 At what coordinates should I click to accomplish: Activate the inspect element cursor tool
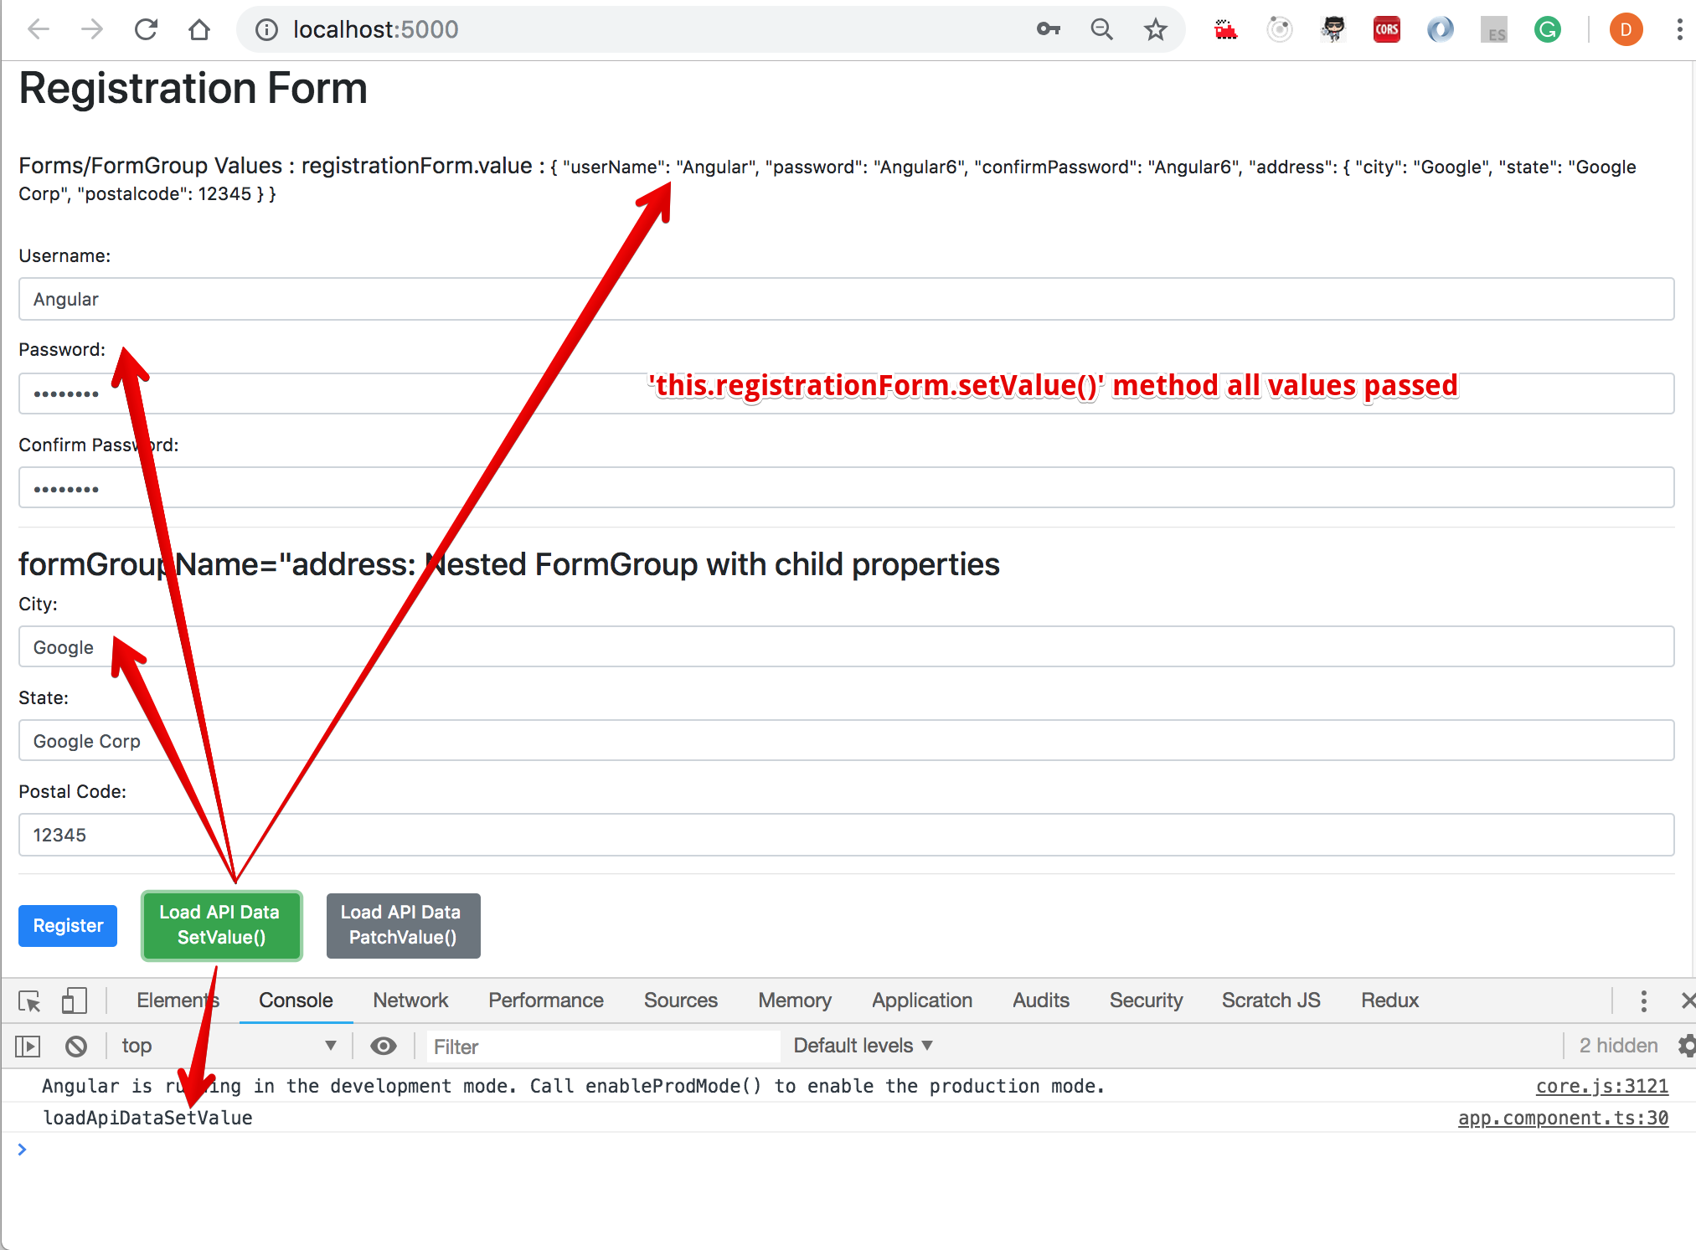pyautogui.click(x=30, y=1001)
